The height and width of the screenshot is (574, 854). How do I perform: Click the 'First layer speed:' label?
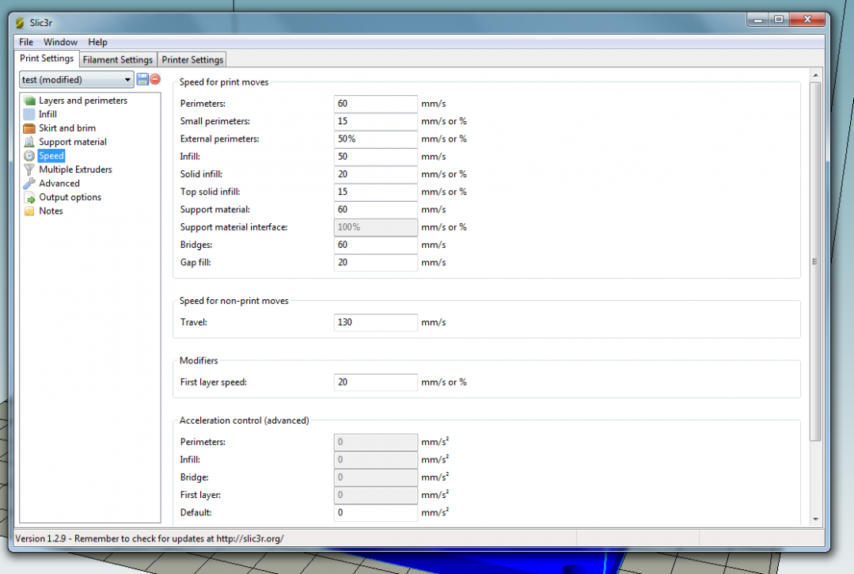coord(214,382)
